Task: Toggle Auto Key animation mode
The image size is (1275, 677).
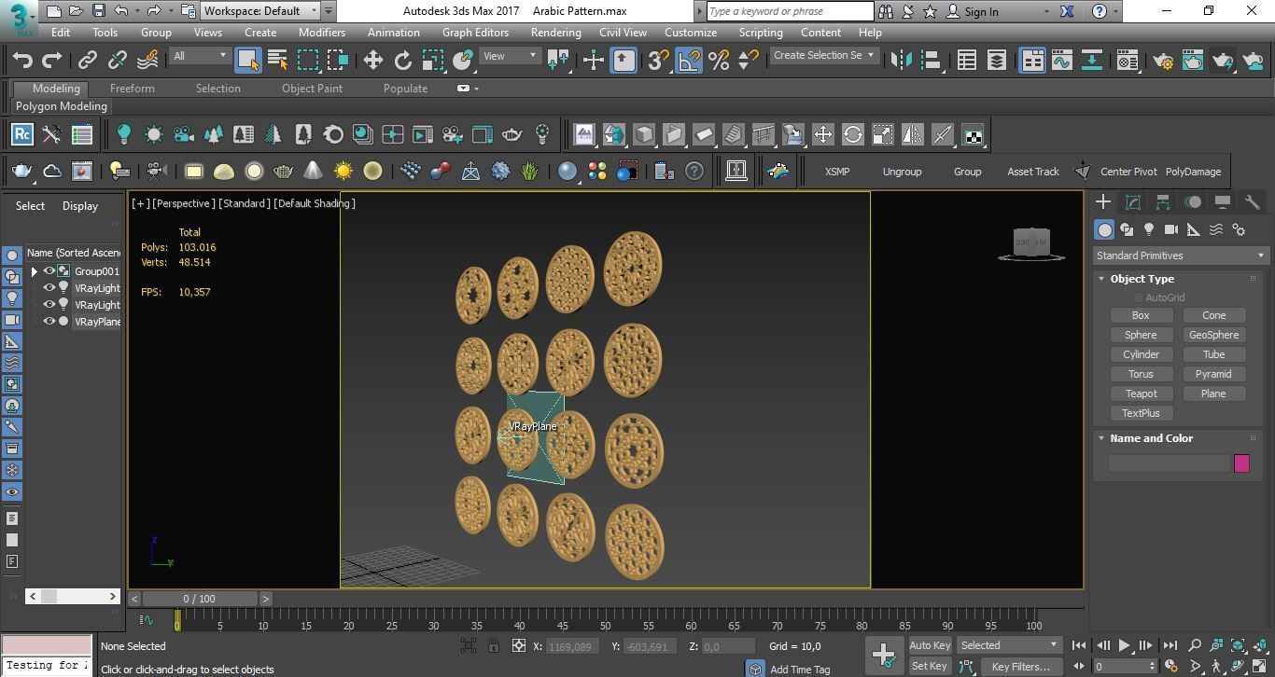Action: pyautogui.click(x=930, y=645)
